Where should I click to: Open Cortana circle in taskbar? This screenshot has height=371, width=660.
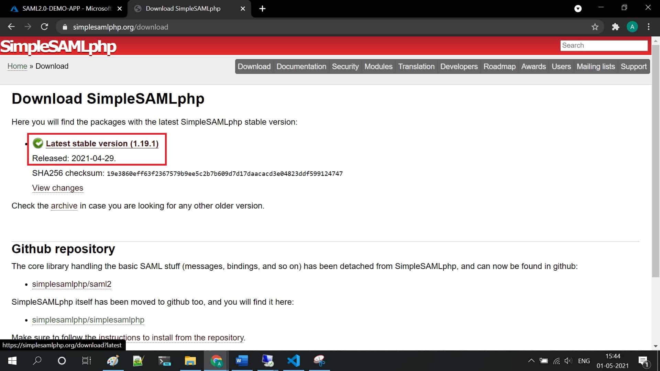click(x=62, y=361)
